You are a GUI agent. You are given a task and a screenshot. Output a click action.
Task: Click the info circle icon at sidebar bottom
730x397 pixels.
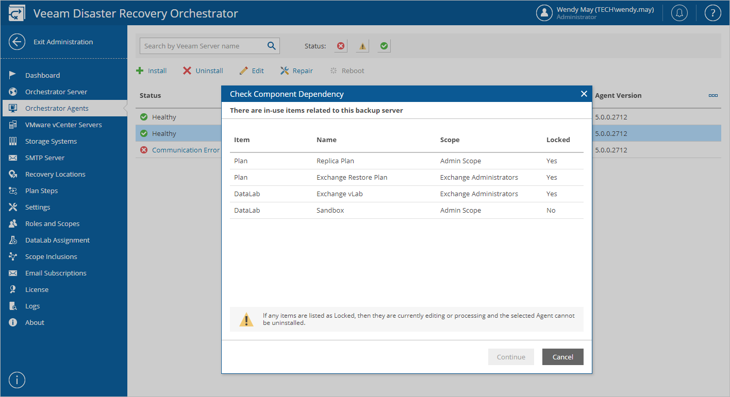[x=17, y=380]
